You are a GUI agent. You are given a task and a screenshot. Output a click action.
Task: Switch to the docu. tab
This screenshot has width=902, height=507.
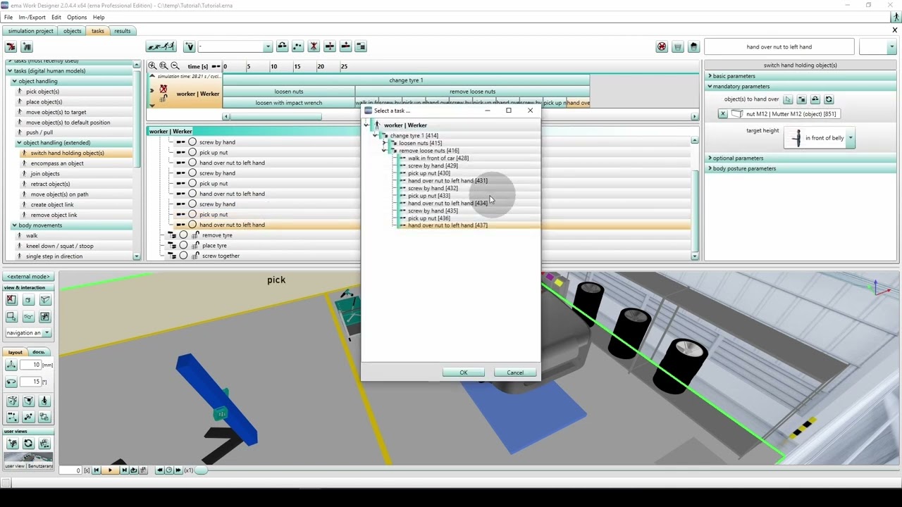(38, 352)
